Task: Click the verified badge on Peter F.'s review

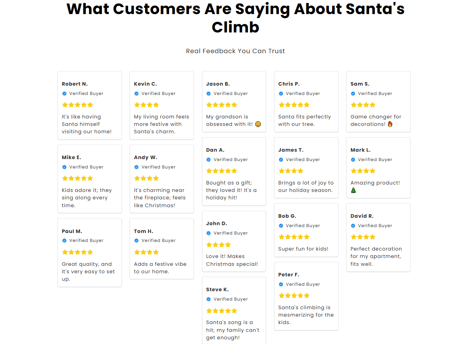Action: [281, 284]
